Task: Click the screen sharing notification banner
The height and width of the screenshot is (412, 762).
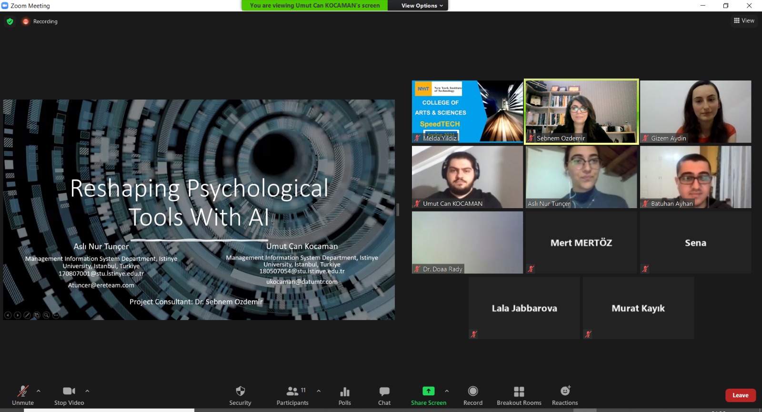Action: pyautogui.click(x=315, y=6)
